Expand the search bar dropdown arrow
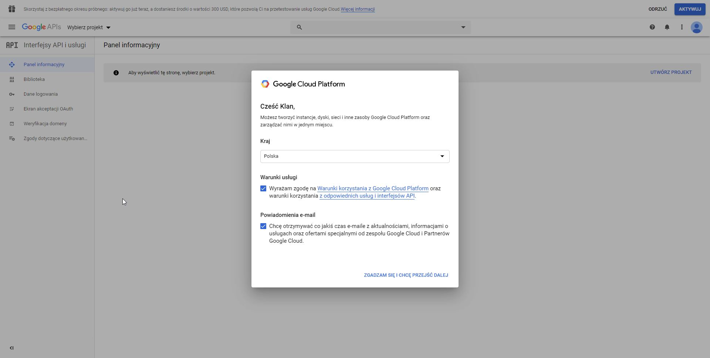710x358 pixels. 463,27
